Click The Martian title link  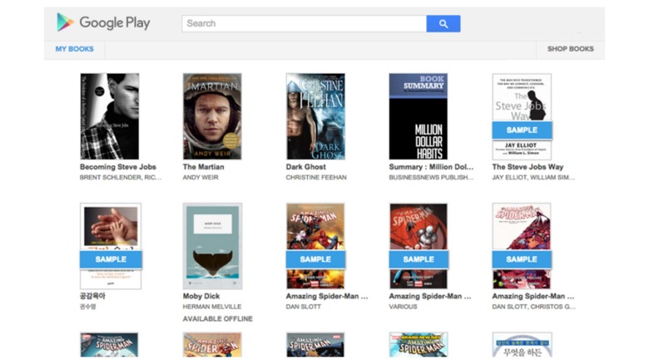pyautogui.click(x=204, y=167)
